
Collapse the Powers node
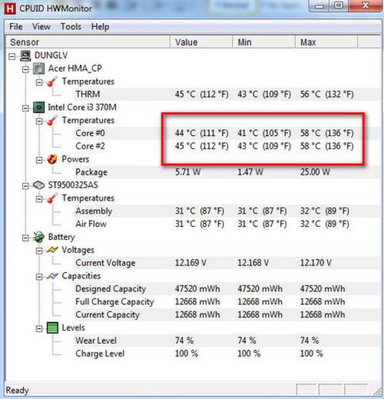pos(39,160)
